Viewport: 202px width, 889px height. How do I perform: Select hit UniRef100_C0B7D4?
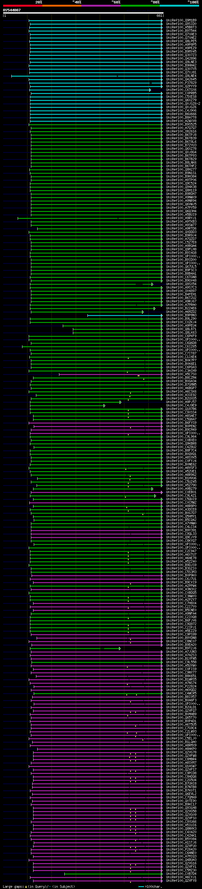pyautogui.click(x=181, y=874)
